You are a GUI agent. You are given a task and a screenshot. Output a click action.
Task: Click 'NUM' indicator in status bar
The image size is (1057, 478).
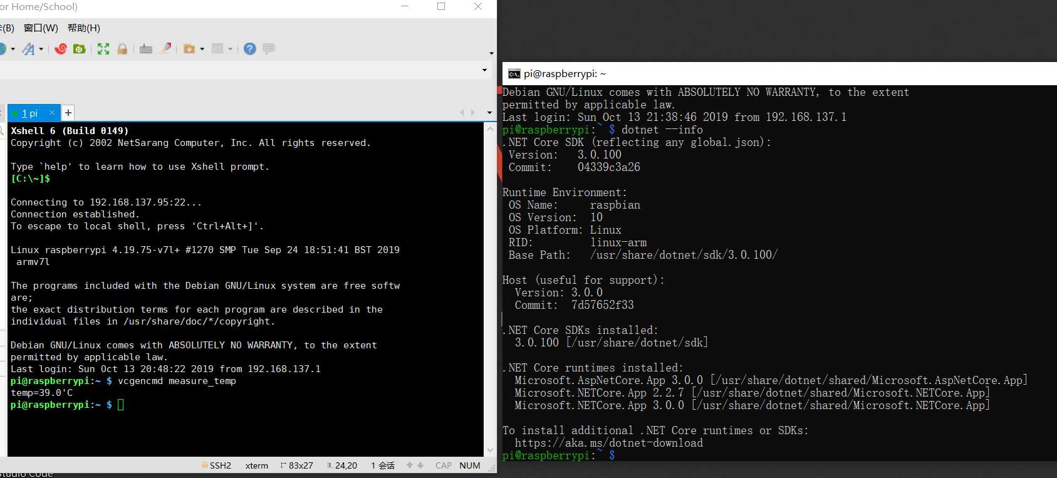click(x=470, y=465)
